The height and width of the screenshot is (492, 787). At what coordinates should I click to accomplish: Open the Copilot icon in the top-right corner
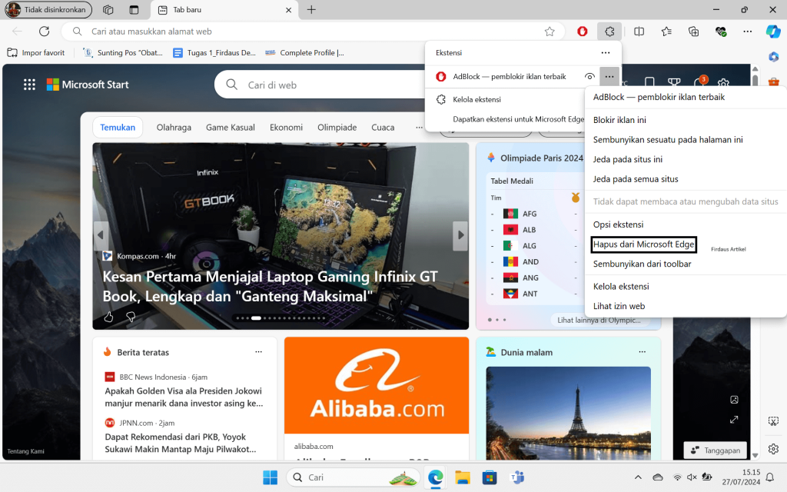773,32
